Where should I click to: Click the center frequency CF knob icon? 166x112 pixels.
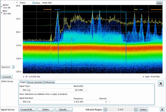click(x=24, y=77)
